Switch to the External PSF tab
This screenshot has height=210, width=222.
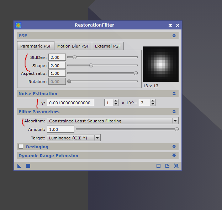pyautogui.click(x=108, y=46)
